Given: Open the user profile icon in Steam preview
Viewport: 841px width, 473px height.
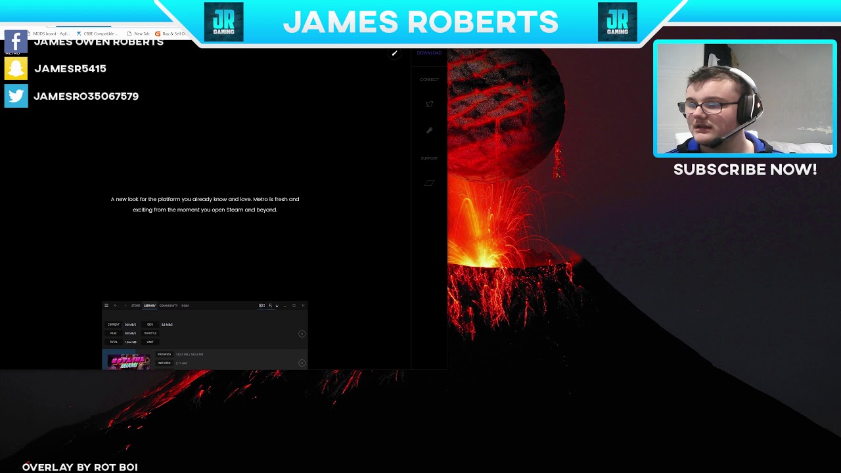Looking at the screenshot, I should (x=270, y=305).
